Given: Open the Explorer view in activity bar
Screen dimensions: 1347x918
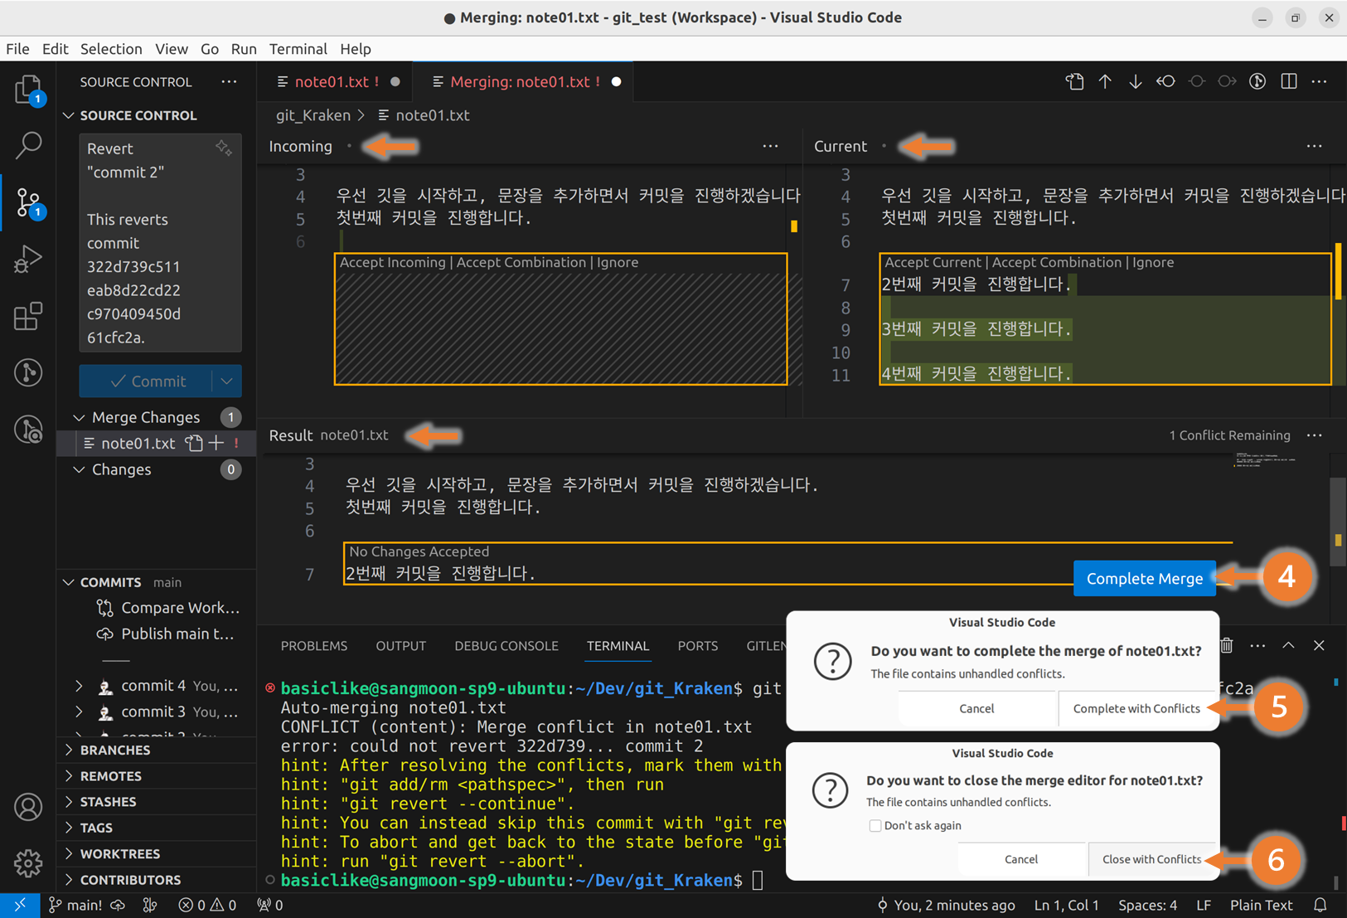Looking at the screenshot, I should tap(28, 89).
